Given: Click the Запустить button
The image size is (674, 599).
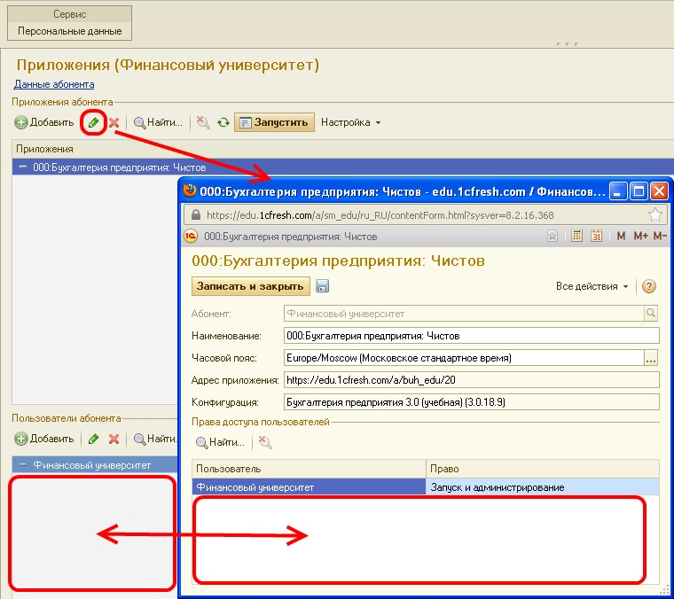Looking at the screenshot, I should pyautogui.click(x=274, y=122).
